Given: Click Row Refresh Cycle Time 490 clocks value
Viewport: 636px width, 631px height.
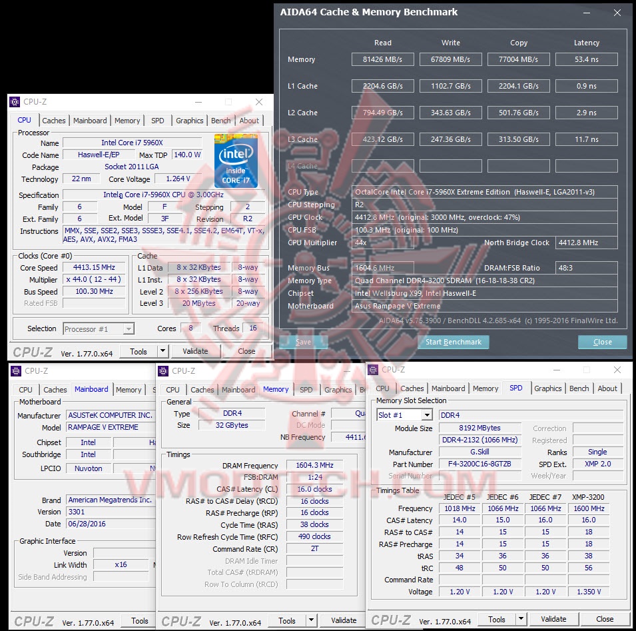Looking at the screenshot, I should click(x=314, y=536).
